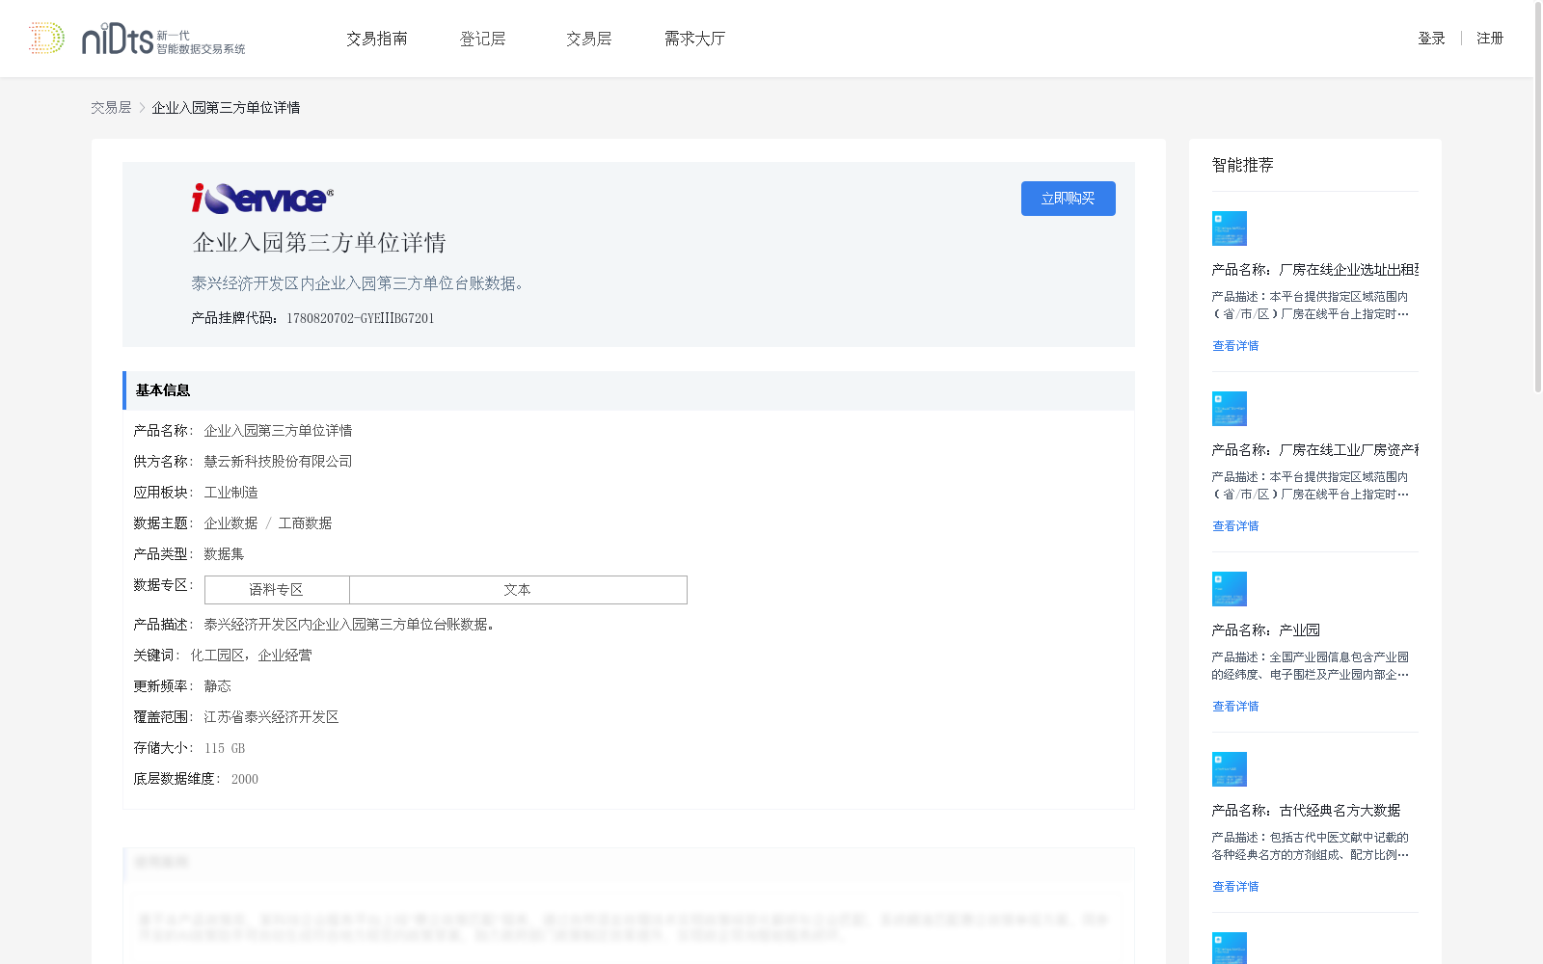Click the iService product logo

pos(262,199)
